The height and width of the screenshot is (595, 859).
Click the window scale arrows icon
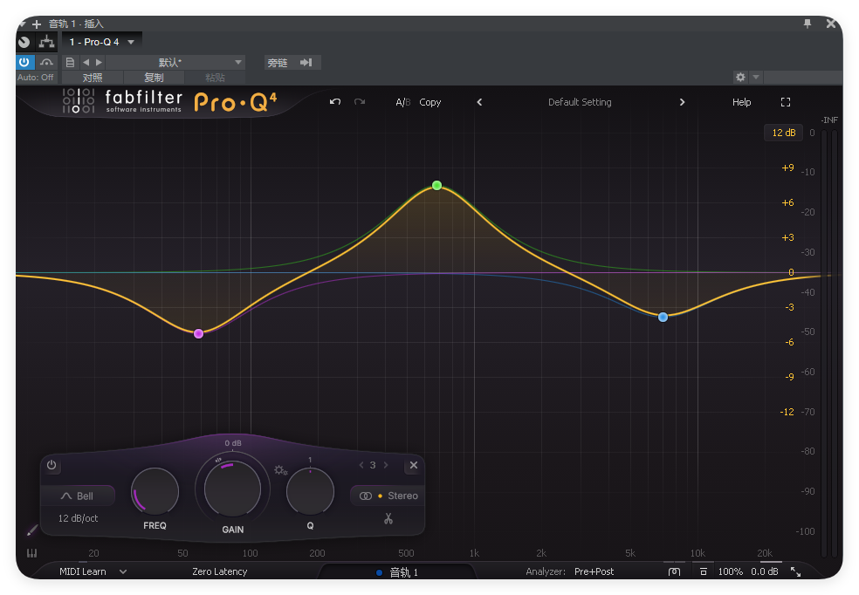tap(795, 571)
